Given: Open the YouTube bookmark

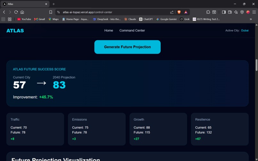Looking at the screenshot, I should 24,19.
